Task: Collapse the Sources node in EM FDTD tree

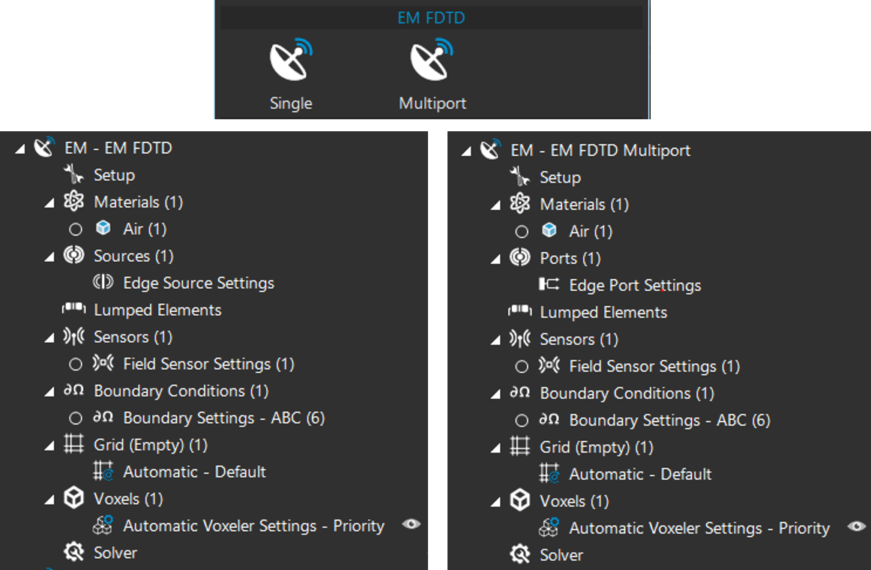Action: [x=49, y=257]
